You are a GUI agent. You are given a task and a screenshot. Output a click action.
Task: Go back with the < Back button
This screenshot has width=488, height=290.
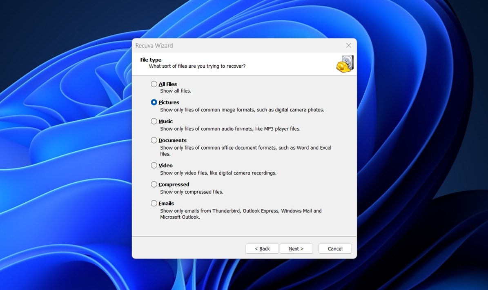[262, 249]
